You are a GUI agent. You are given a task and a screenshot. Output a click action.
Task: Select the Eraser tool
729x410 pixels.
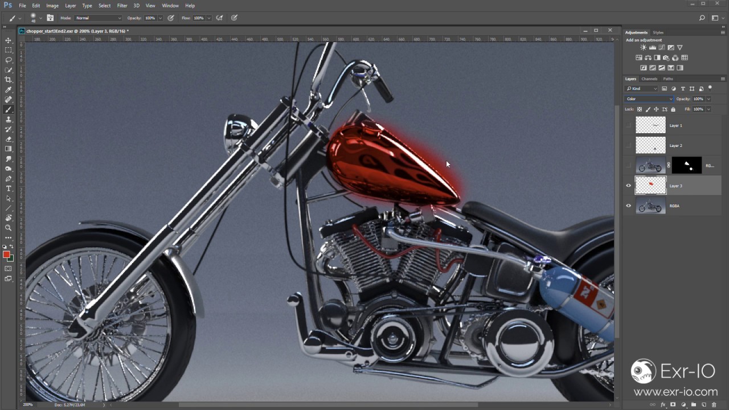8,139
